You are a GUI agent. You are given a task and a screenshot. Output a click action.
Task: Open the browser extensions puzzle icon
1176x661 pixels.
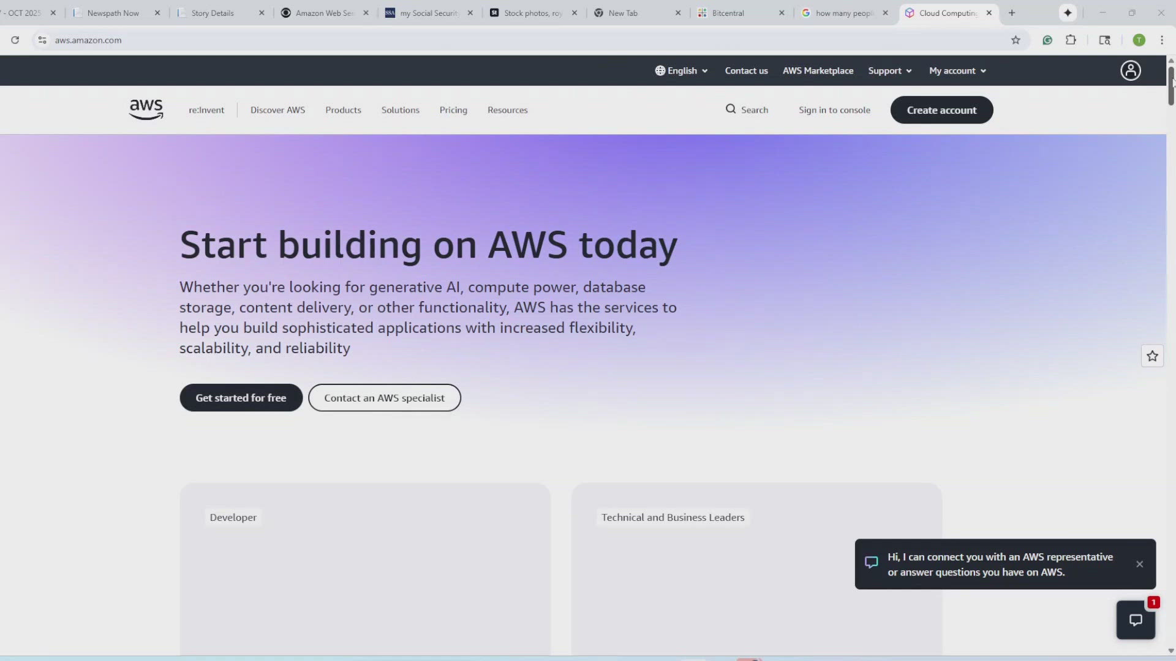point(1071,40)
